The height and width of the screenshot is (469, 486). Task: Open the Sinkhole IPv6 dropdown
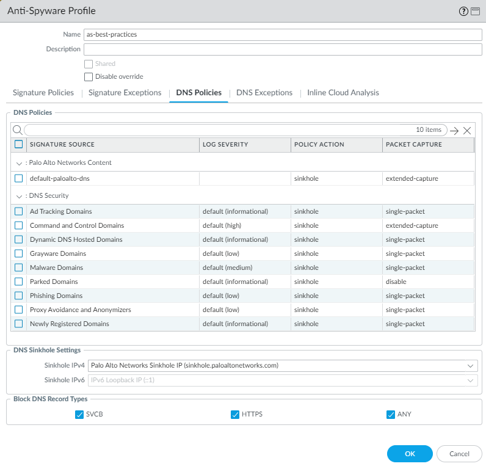(x=470, y=380)
